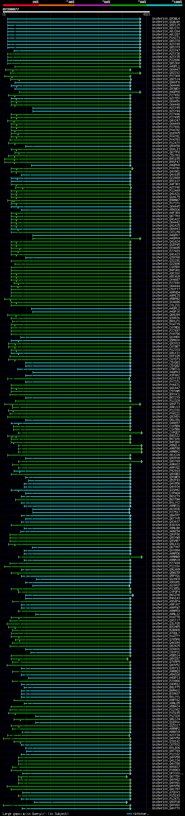Image resolution: width=185 pixels, height=816 pixels.
Task: Select the UniRef100_Q40770 label
Action: click(166, 808)
